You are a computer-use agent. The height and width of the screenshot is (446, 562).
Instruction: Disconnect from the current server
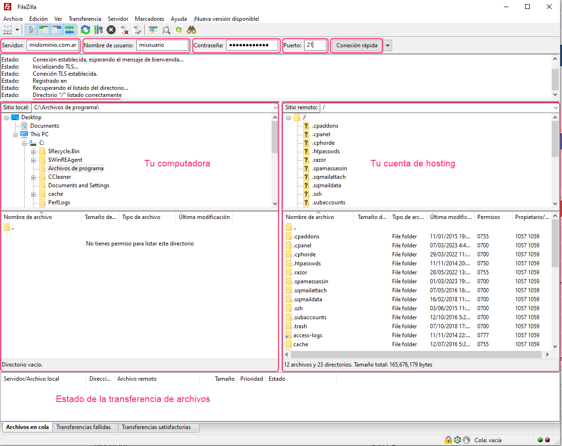124,30
